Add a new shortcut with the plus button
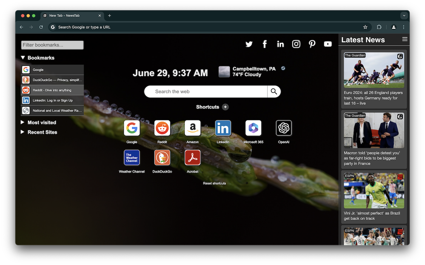 coord(225,107)
